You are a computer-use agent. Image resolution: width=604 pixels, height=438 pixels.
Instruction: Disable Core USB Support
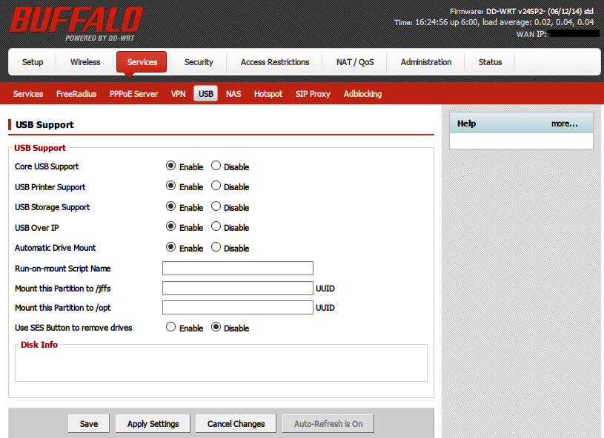[216, 166]
